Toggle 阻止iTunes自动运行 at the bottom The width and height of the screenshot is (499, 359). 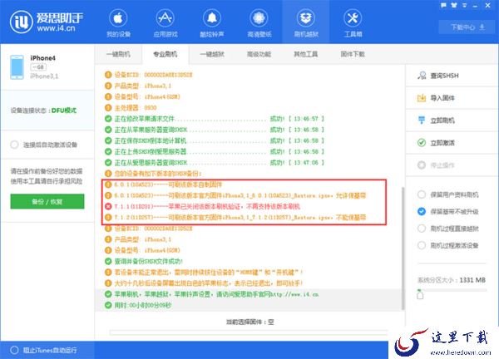pos(14,350)
